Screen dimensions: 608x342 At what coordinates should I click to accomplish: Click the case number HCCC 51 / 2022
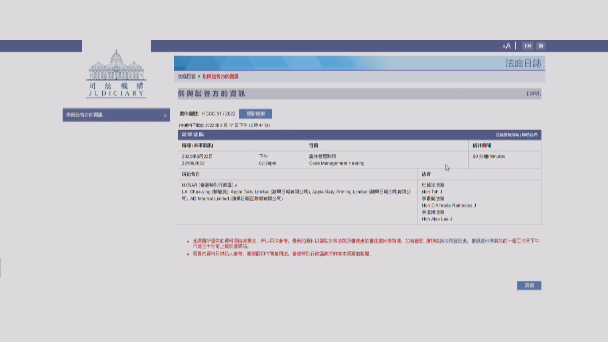coord(218,114)
